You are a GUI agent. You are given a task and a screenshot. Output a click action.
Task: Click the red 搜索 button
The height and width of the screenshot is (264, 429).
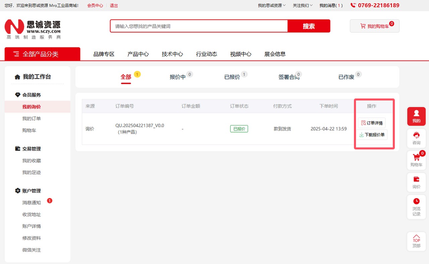coord(309,26)
